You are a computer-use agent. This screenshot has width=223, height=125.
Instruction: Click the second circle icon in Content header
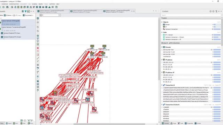213,11
